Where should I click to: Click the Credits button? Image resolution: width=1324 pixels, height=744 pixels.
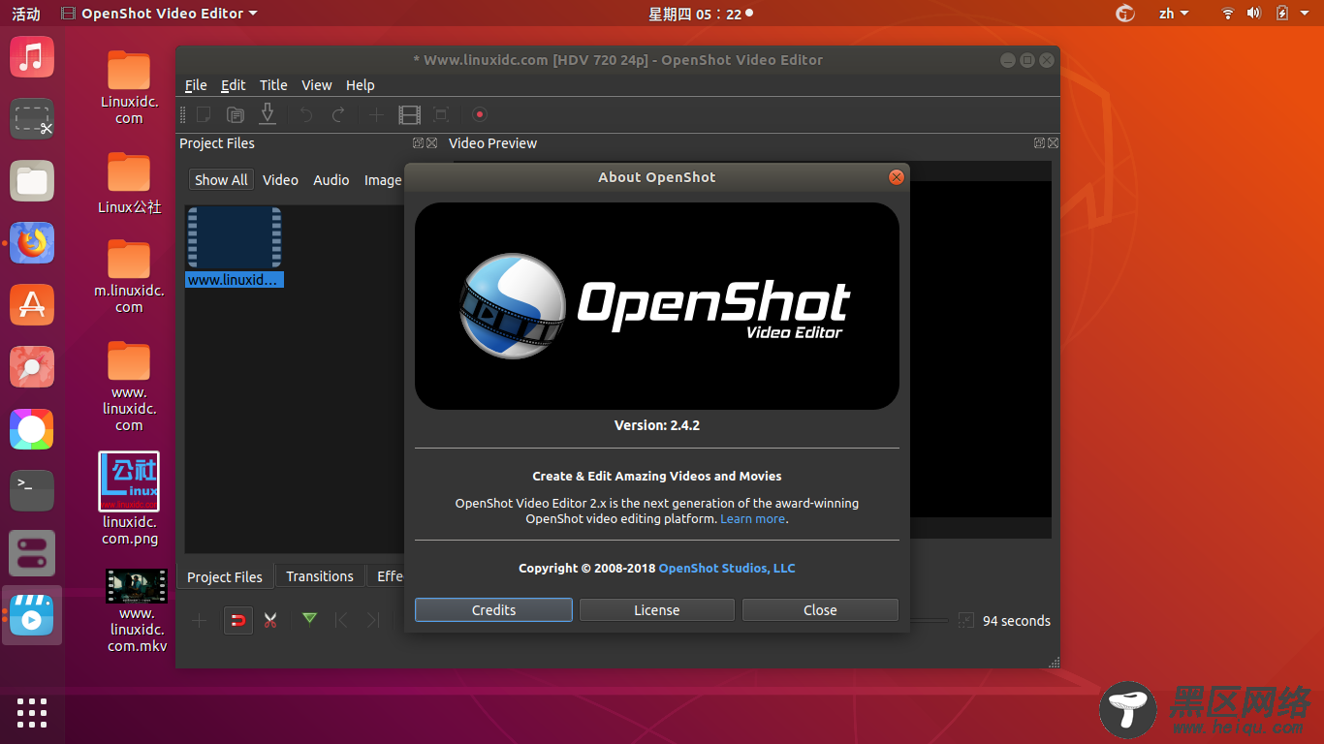pyautogui.click(x=493, y=610)
